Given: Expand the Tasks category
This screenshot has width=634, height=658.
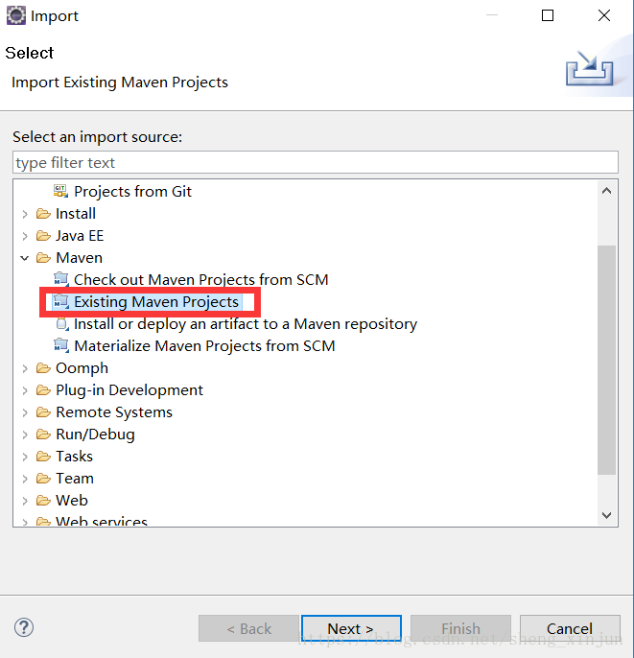Looking at the screenshot, I should (x=25, y=457).
